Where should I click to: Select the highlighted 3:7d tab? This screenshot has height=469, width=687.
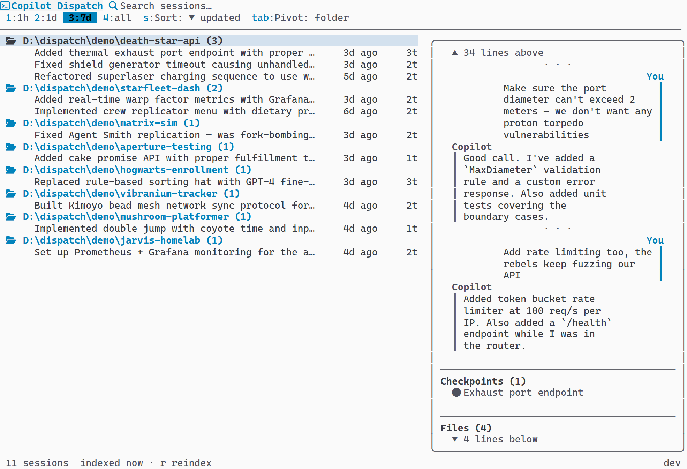(80, 17)
